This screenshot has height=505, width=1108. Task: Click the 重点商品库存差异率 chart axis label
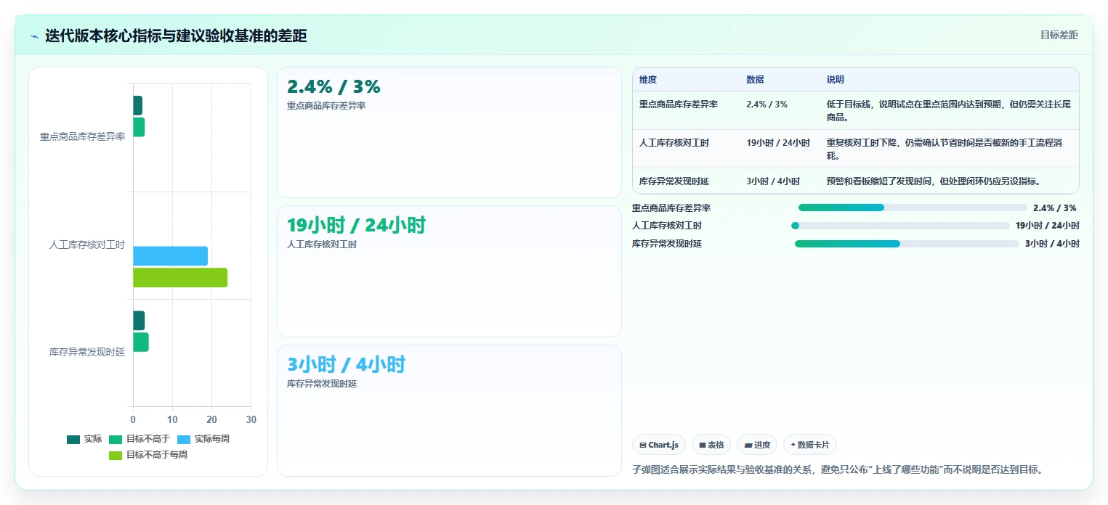point(82,137)
